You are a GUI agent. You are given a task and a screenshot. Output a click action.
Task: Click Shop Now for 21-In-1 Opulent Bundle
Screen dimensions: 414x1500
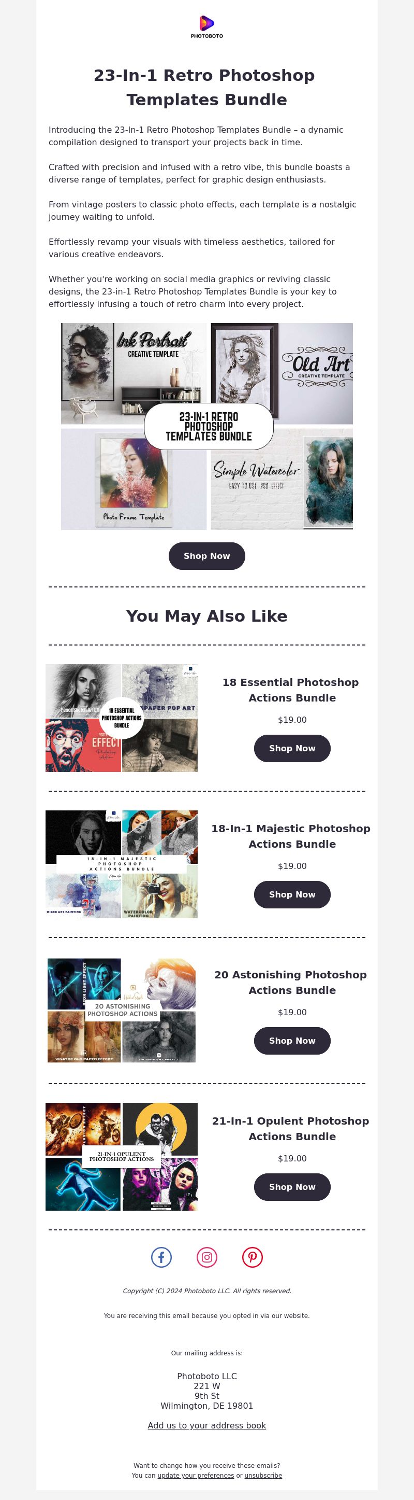(292, 1187)
